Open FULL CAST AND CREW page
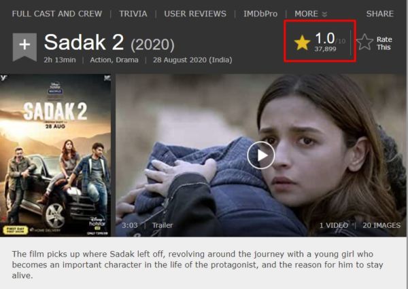 [57, 14]
